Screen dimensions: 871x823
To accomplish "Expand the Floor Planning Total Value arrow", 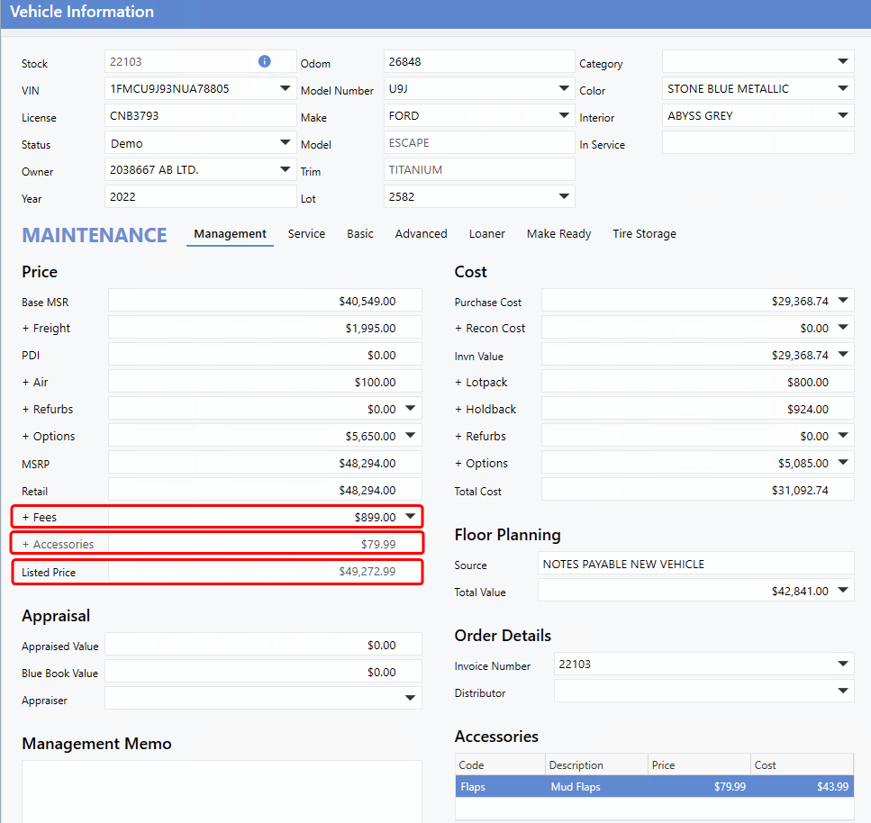I will tap(843, 591).
